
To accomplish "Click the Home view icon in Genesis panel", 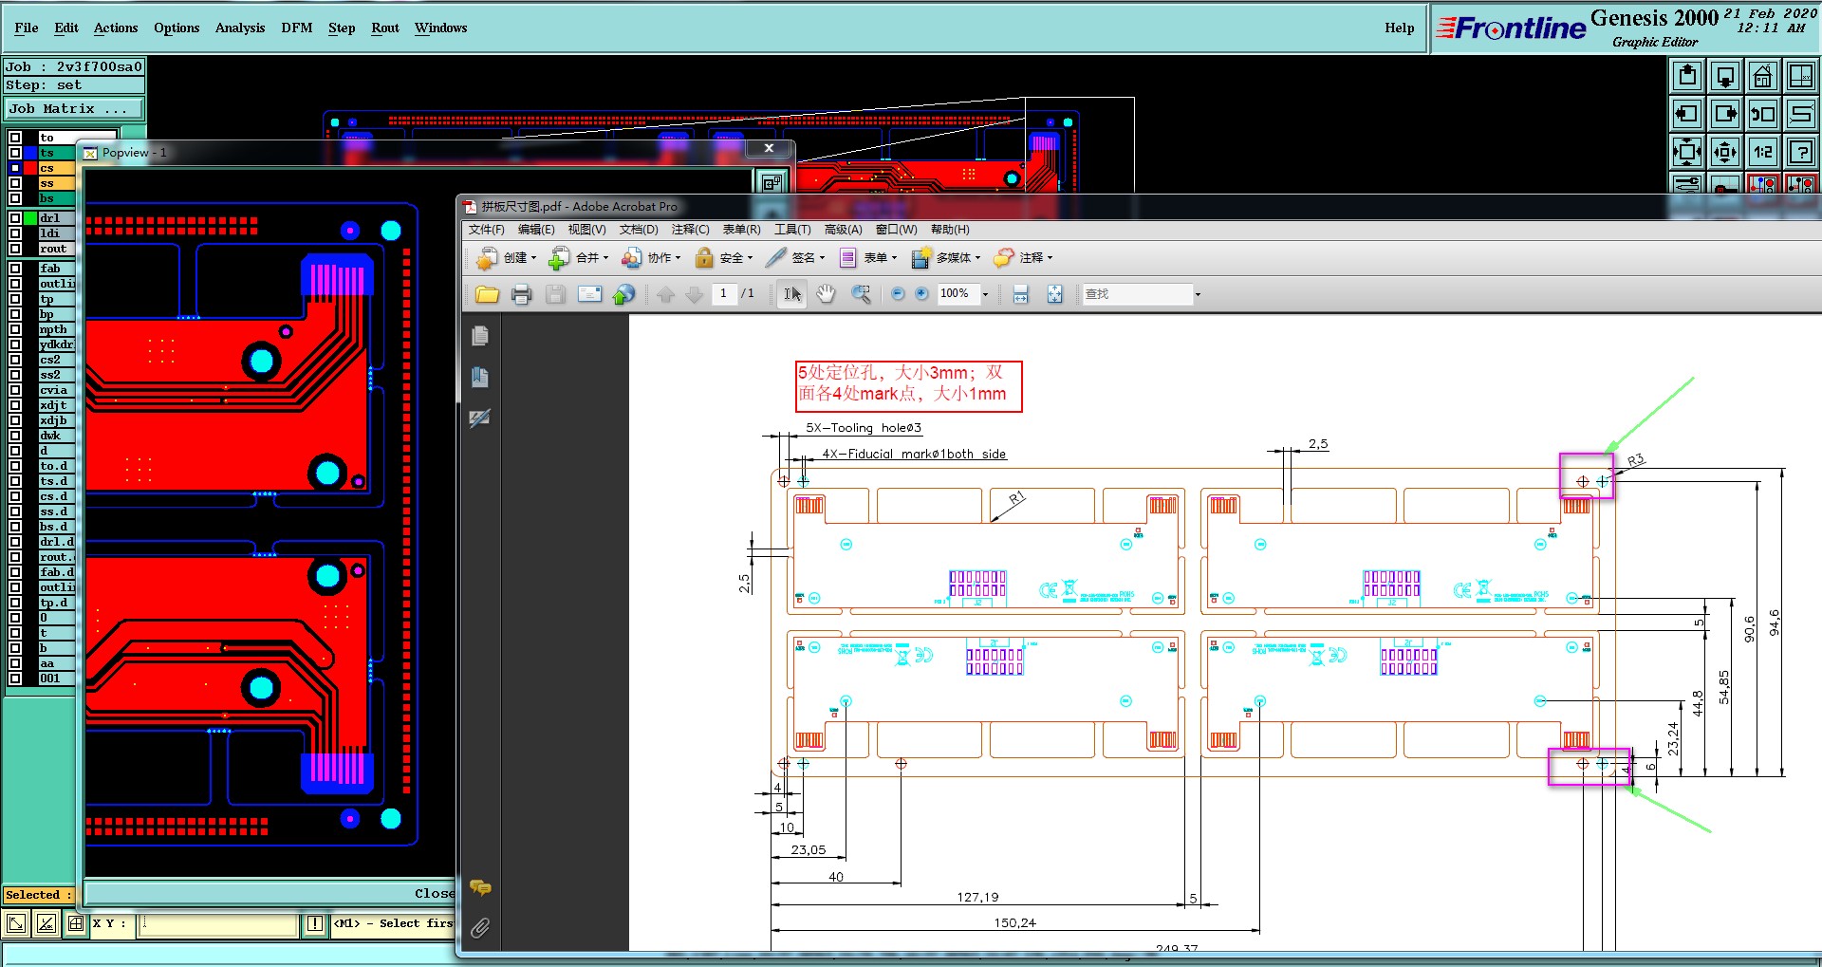I will pos(1762,76).
